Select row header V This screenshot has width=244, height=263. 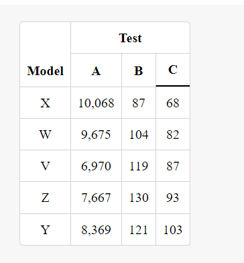pyautogui.click(x=46, y=166)
